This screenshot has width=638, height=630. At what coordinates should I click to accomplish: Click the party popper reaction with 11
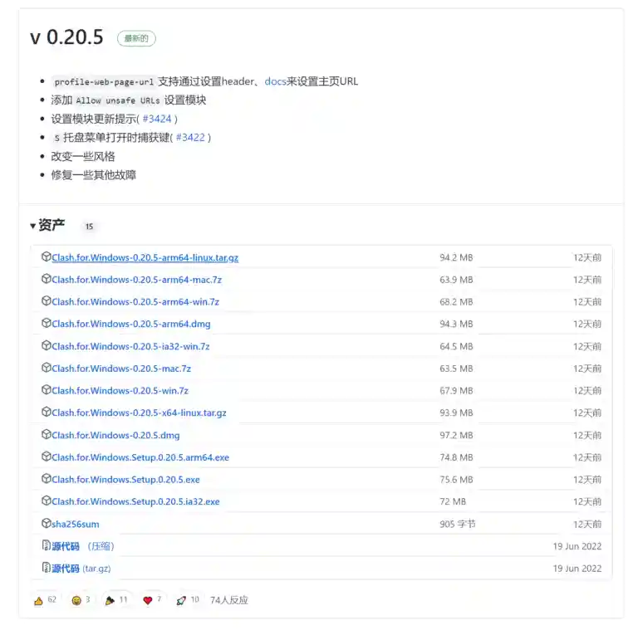[x=116, y=600]
